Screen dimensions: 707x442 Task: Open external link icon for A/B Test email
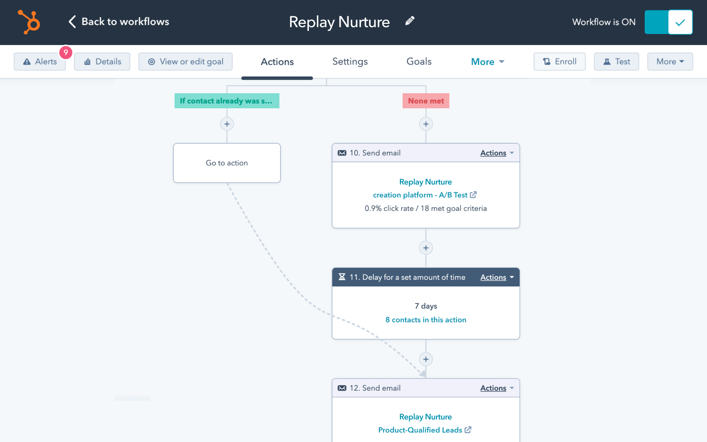point(473,195)
